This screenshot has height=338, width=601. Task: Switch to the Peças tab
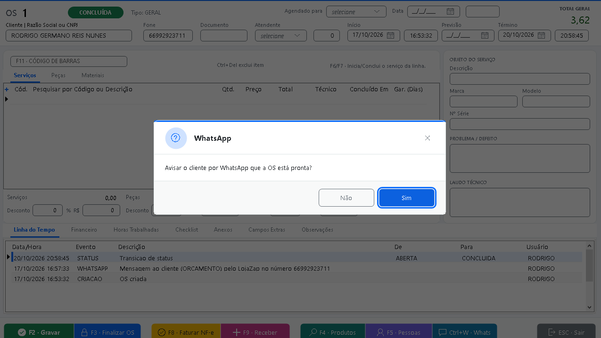(x=58, y=75)
